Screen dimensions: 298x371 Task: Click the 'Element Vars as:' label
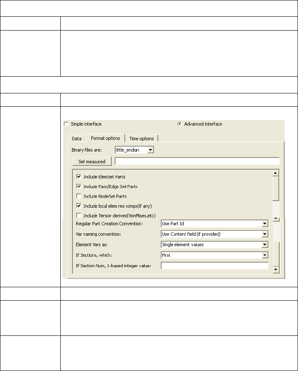(92, 245)
